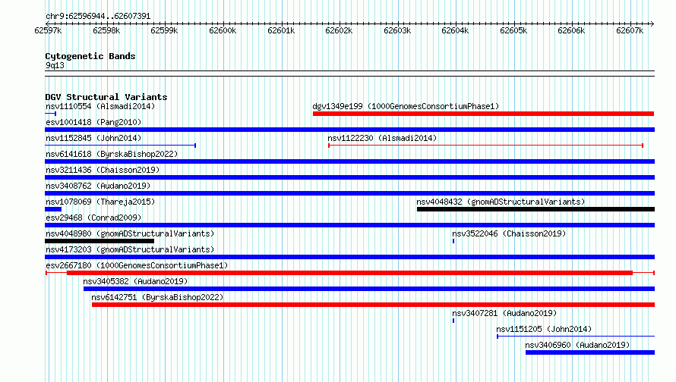
Task: Click the chr9:62596944..62607391 coordinate label
Action: (x=98, y=17)
